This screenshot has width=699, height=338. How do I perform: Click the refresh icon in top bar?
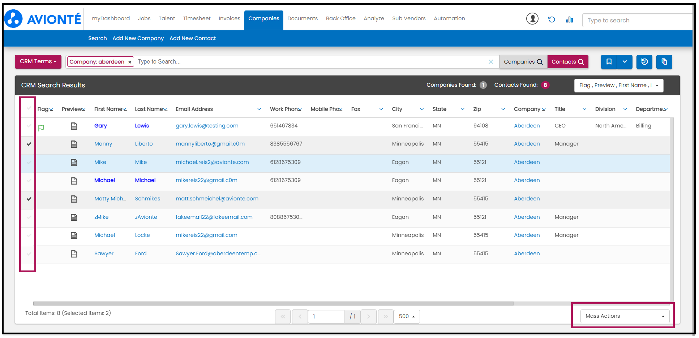coord(551,19)
